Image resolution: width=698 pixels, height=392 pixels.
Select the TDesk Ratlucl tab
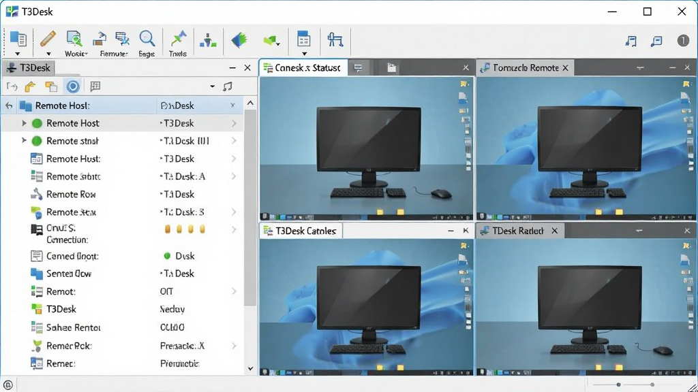click(x=519, y=231)
